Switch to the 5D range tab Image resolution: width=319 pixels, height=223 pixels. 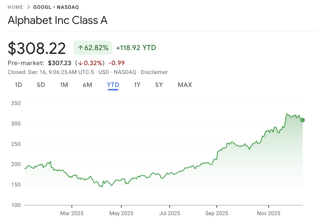tap(41, 85)
